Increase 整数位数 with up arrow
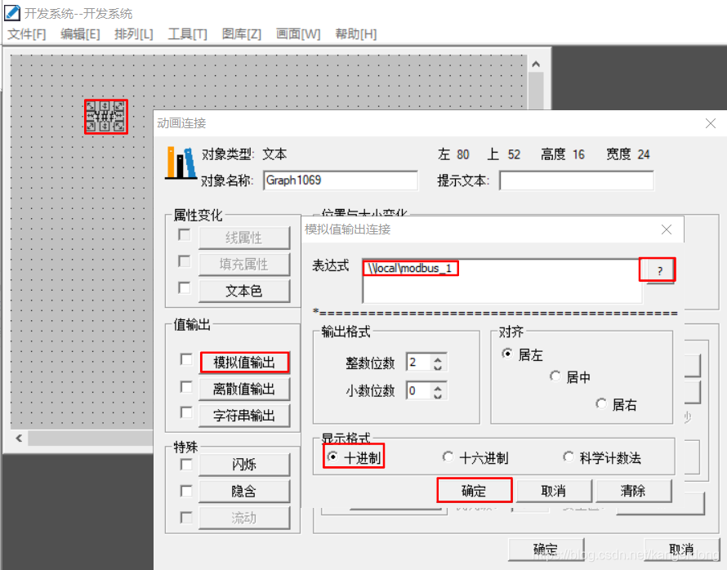 [x=438, y=358]
